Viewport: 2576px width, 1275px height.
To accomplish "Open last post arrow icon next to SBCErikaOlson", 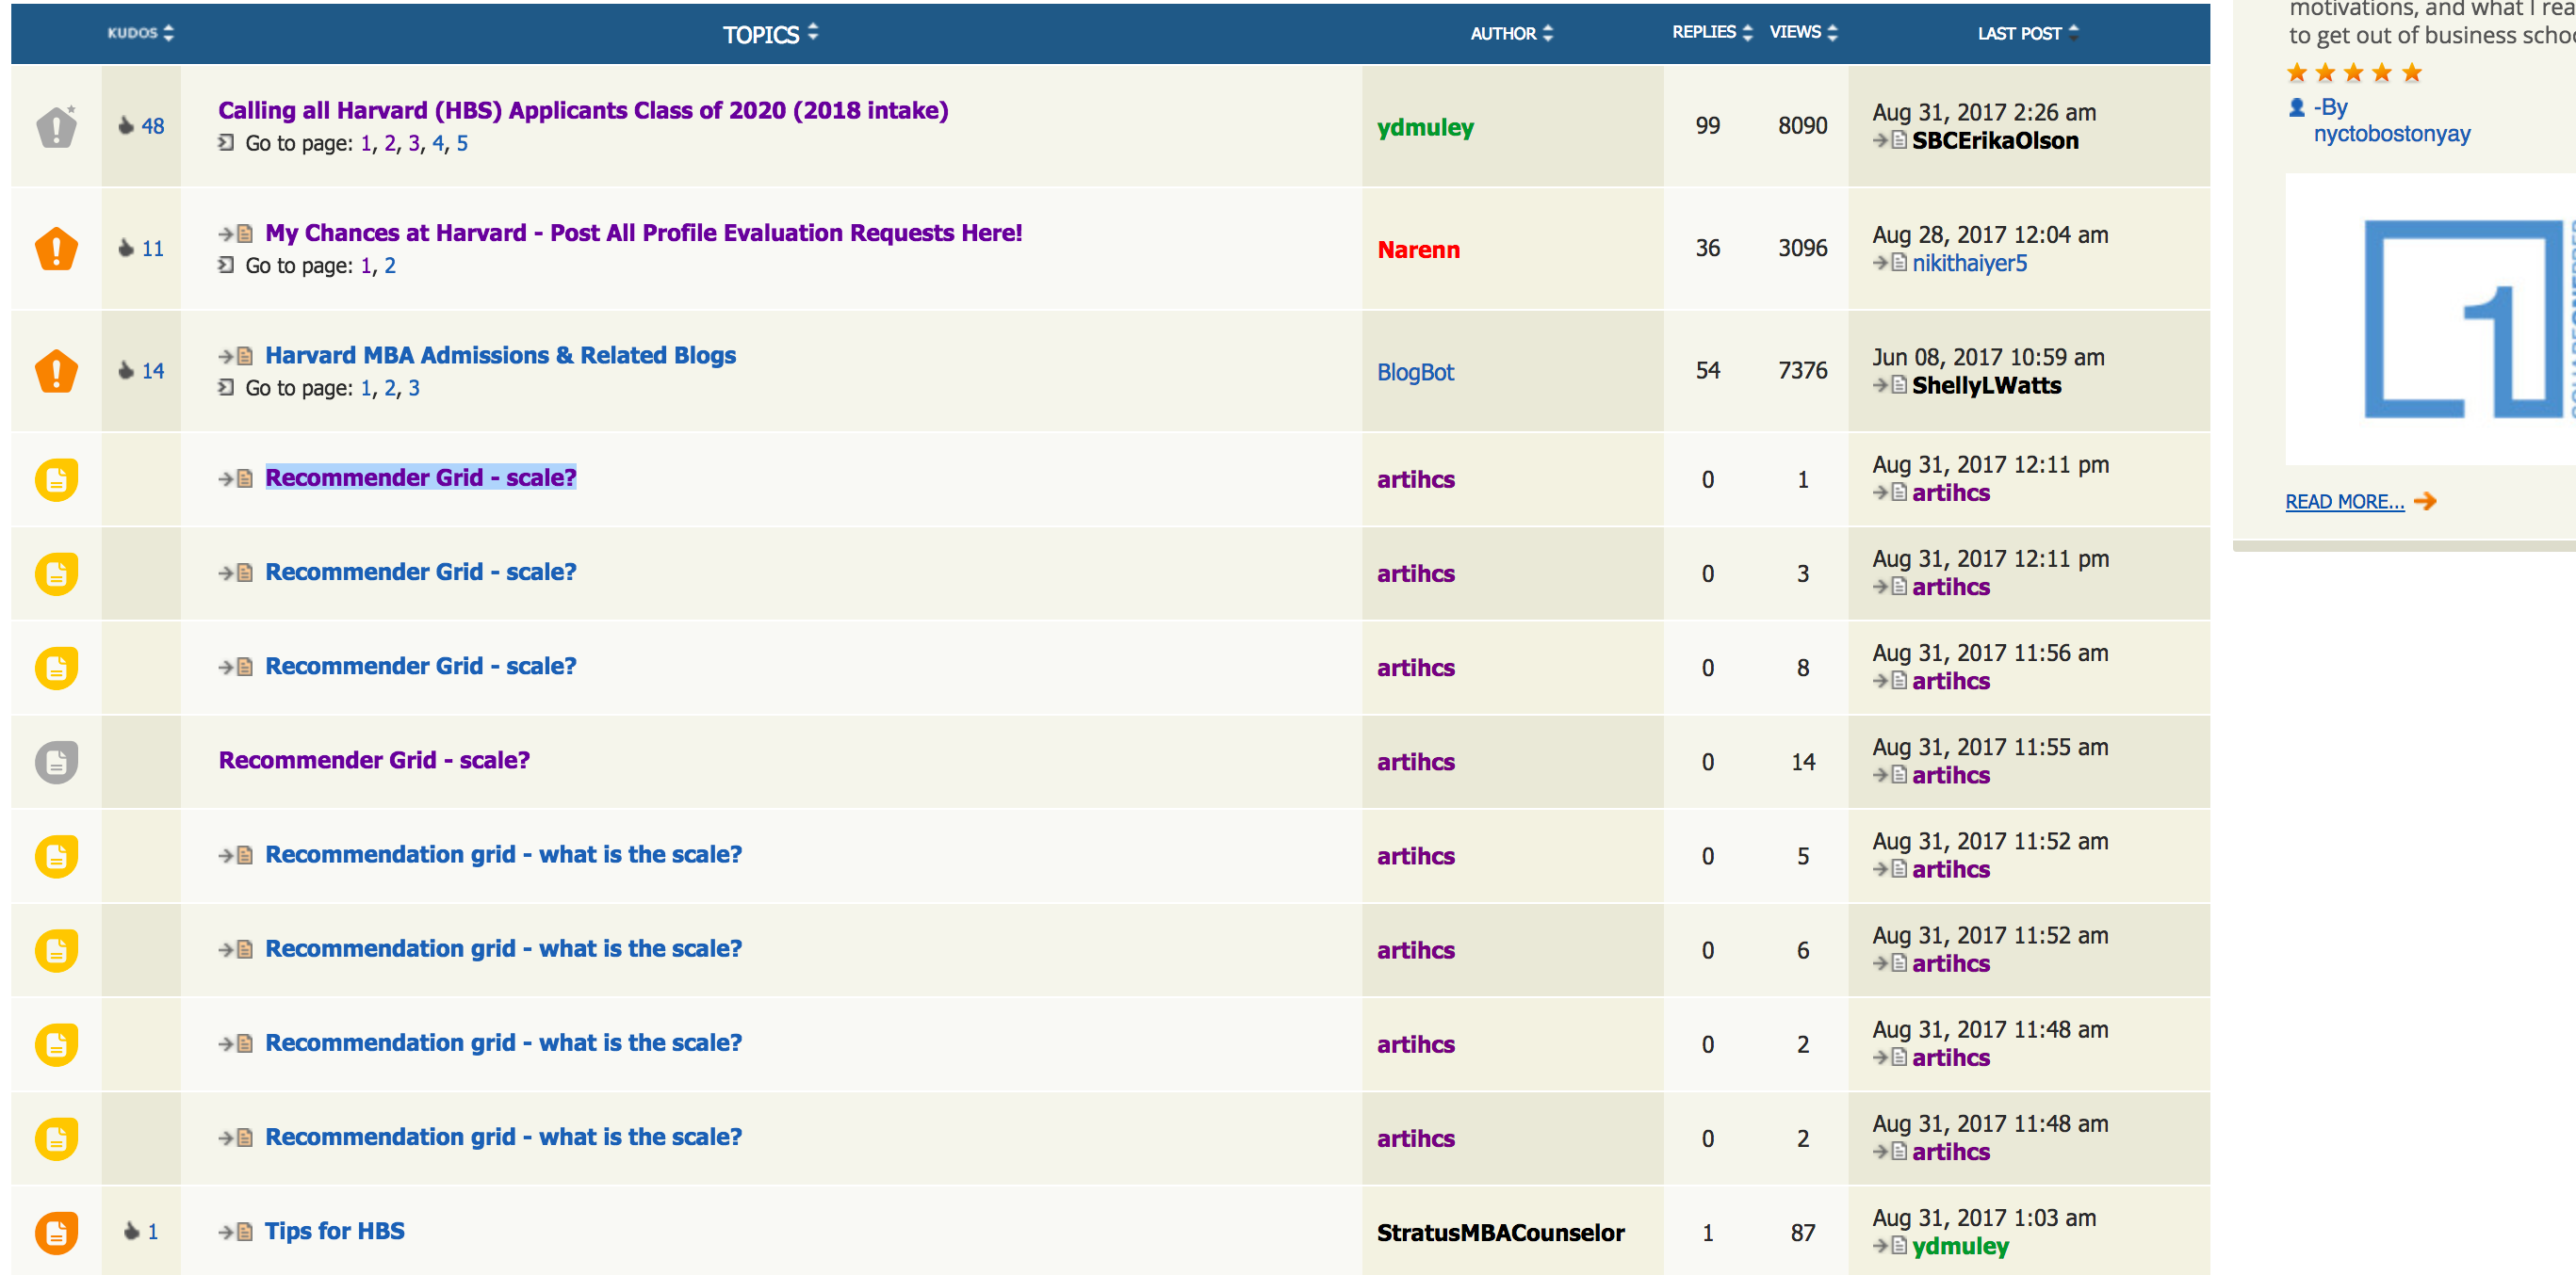I will click(1880, 141).
